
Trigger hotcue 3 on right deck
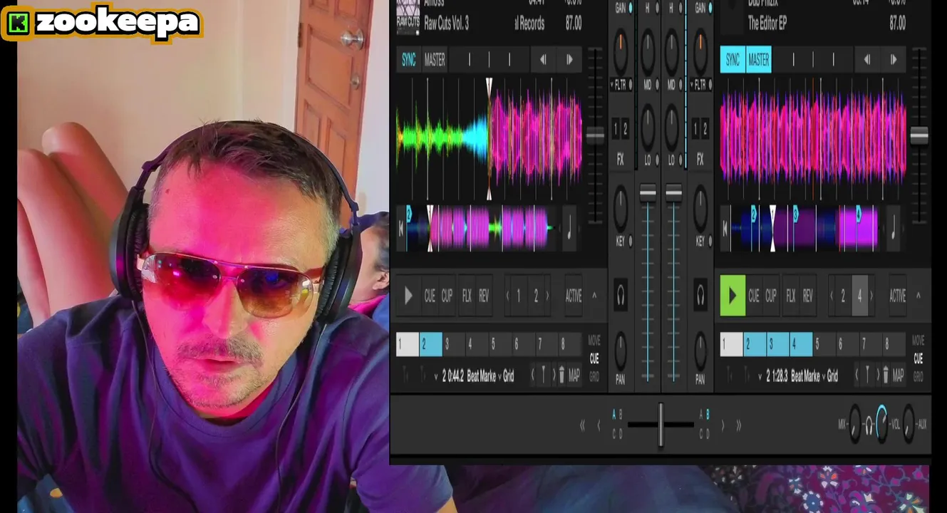(x=778, y=345)
